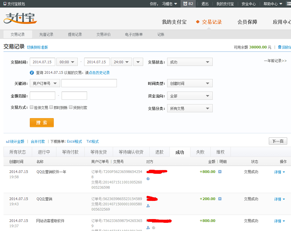Click person icon under QQ云营销 counterparty
Viewport: 291px width, 231px height.
(x=148, y=206)
